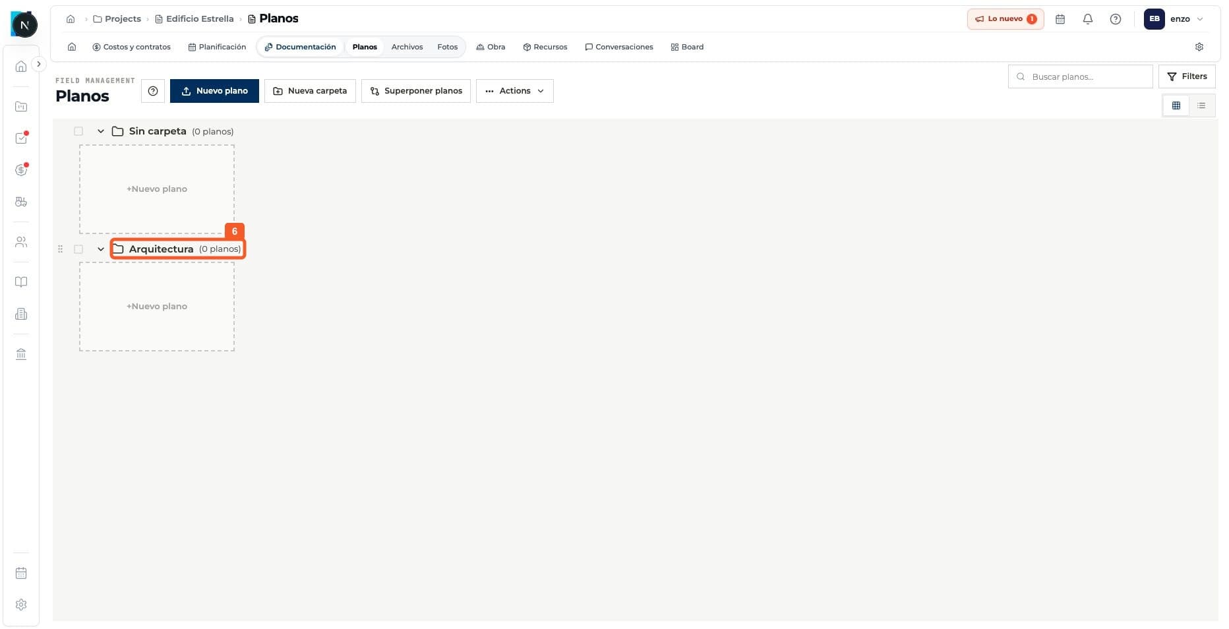Open the book icon in sidebar
This screenshot has width=1229, height=629.
[21, 282]
